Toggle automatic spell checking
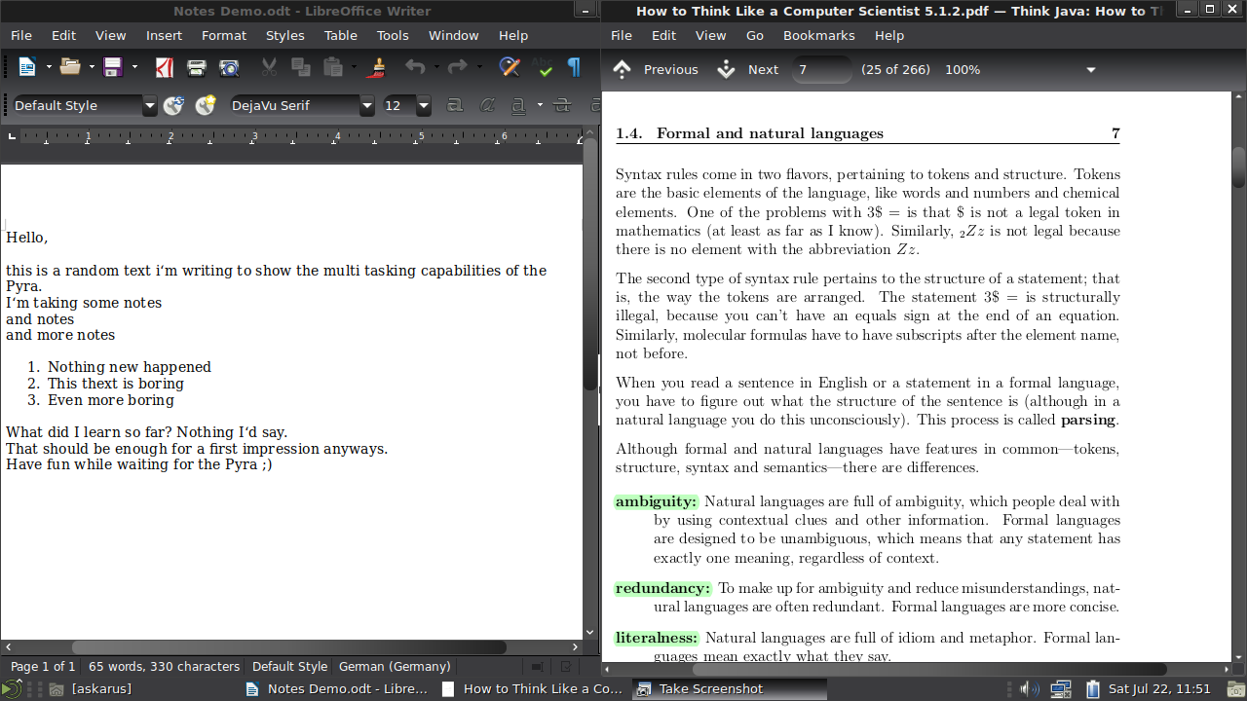 tap(544, 67)
